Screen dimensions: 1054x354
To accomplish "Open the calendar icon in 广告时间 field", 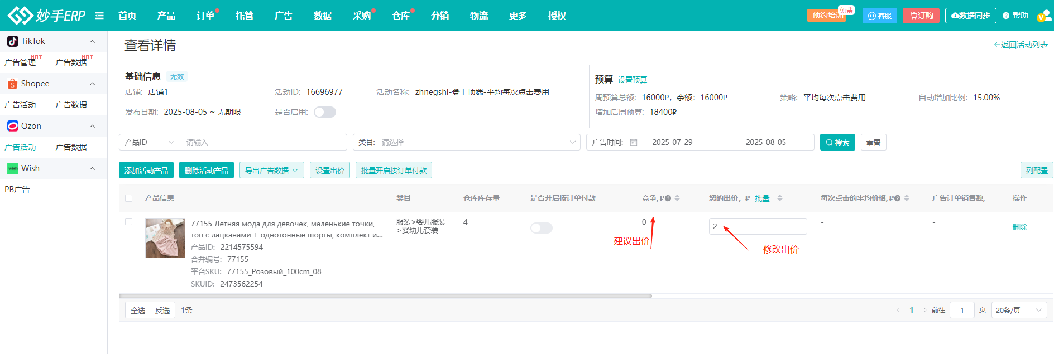I will 634,143.
